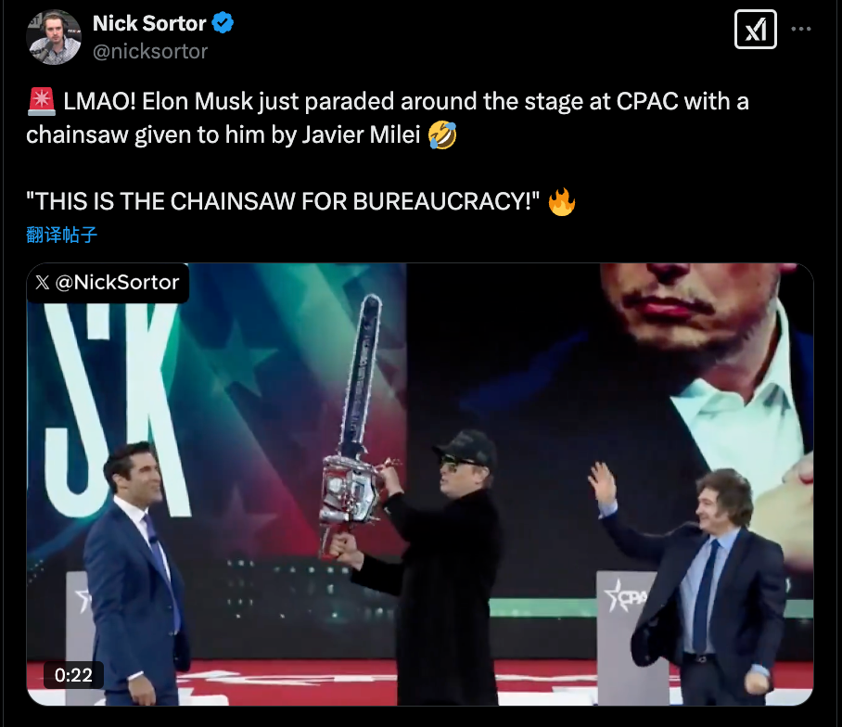This screenshot has height=727, width=842.
Task: Open the three-dot more options menu
Action: point(801,30)
